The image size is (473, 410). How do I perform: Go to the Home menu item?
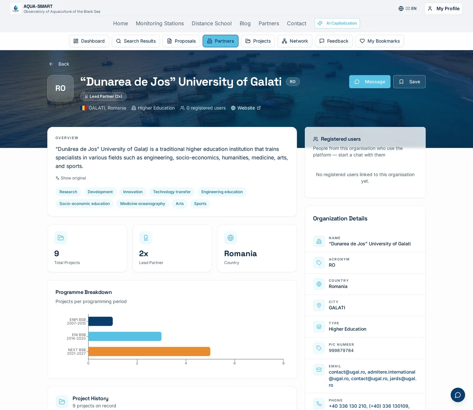pos(121,23)
